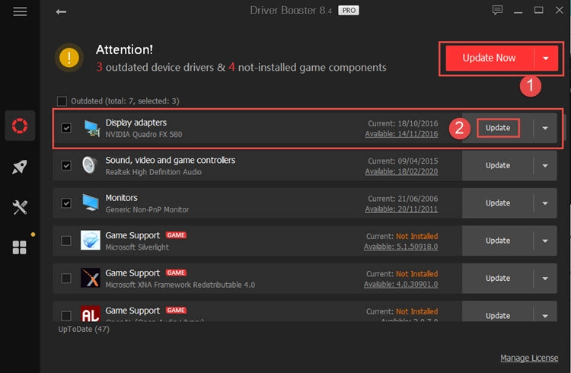Click 'Not Installed' status for Silverlight
The width and height of the screenshot is (571, 373).
pyautogui.click(x=417, y=237)
